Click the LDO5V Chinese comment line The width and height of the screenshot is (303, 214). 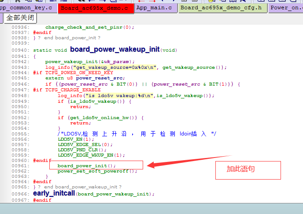click(x=137, y=134)
